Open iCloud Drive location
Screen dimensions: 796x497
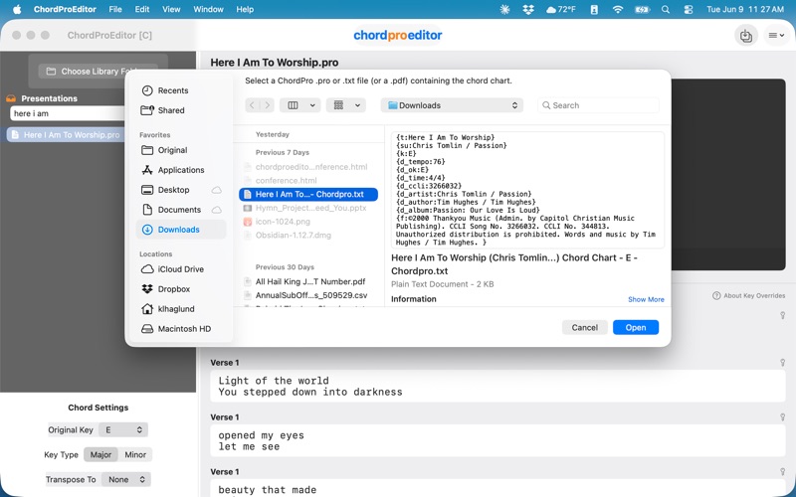tap(180, 269)
